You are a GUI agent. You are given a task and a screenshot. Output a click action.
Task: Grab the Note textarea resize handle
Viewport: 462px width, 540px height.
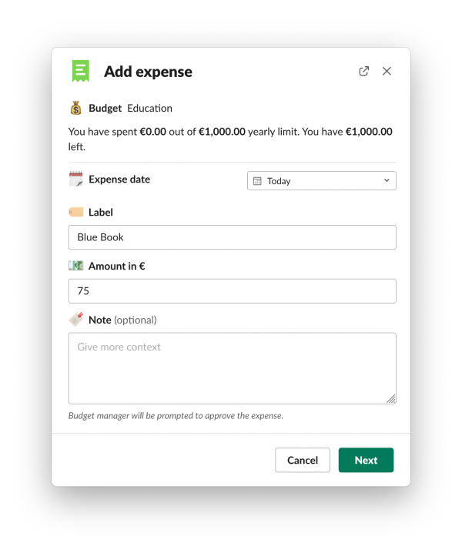(x=391, y=398)
